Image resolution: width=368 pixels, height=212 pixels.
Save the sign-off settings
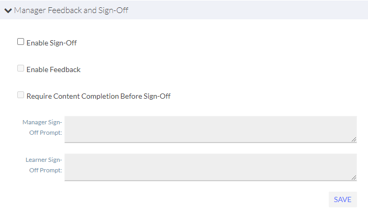pos(342,199)
